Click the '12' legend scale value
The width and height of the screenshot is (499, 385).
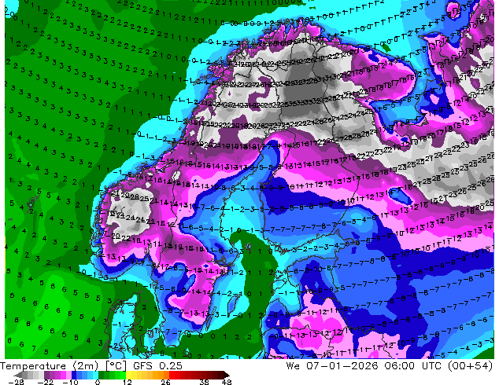128,382
